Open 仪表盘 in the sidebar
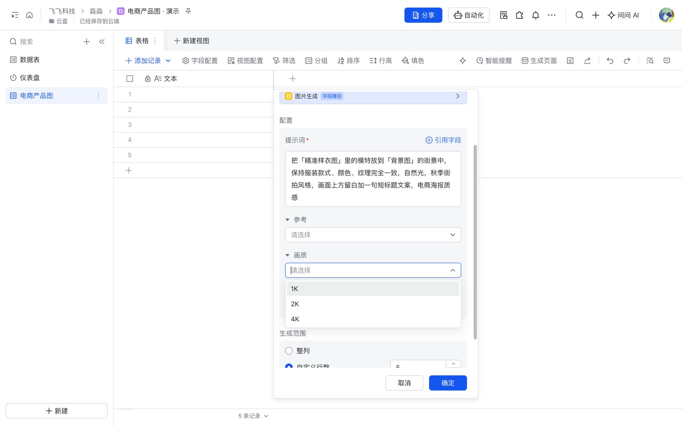 (56, 78)
